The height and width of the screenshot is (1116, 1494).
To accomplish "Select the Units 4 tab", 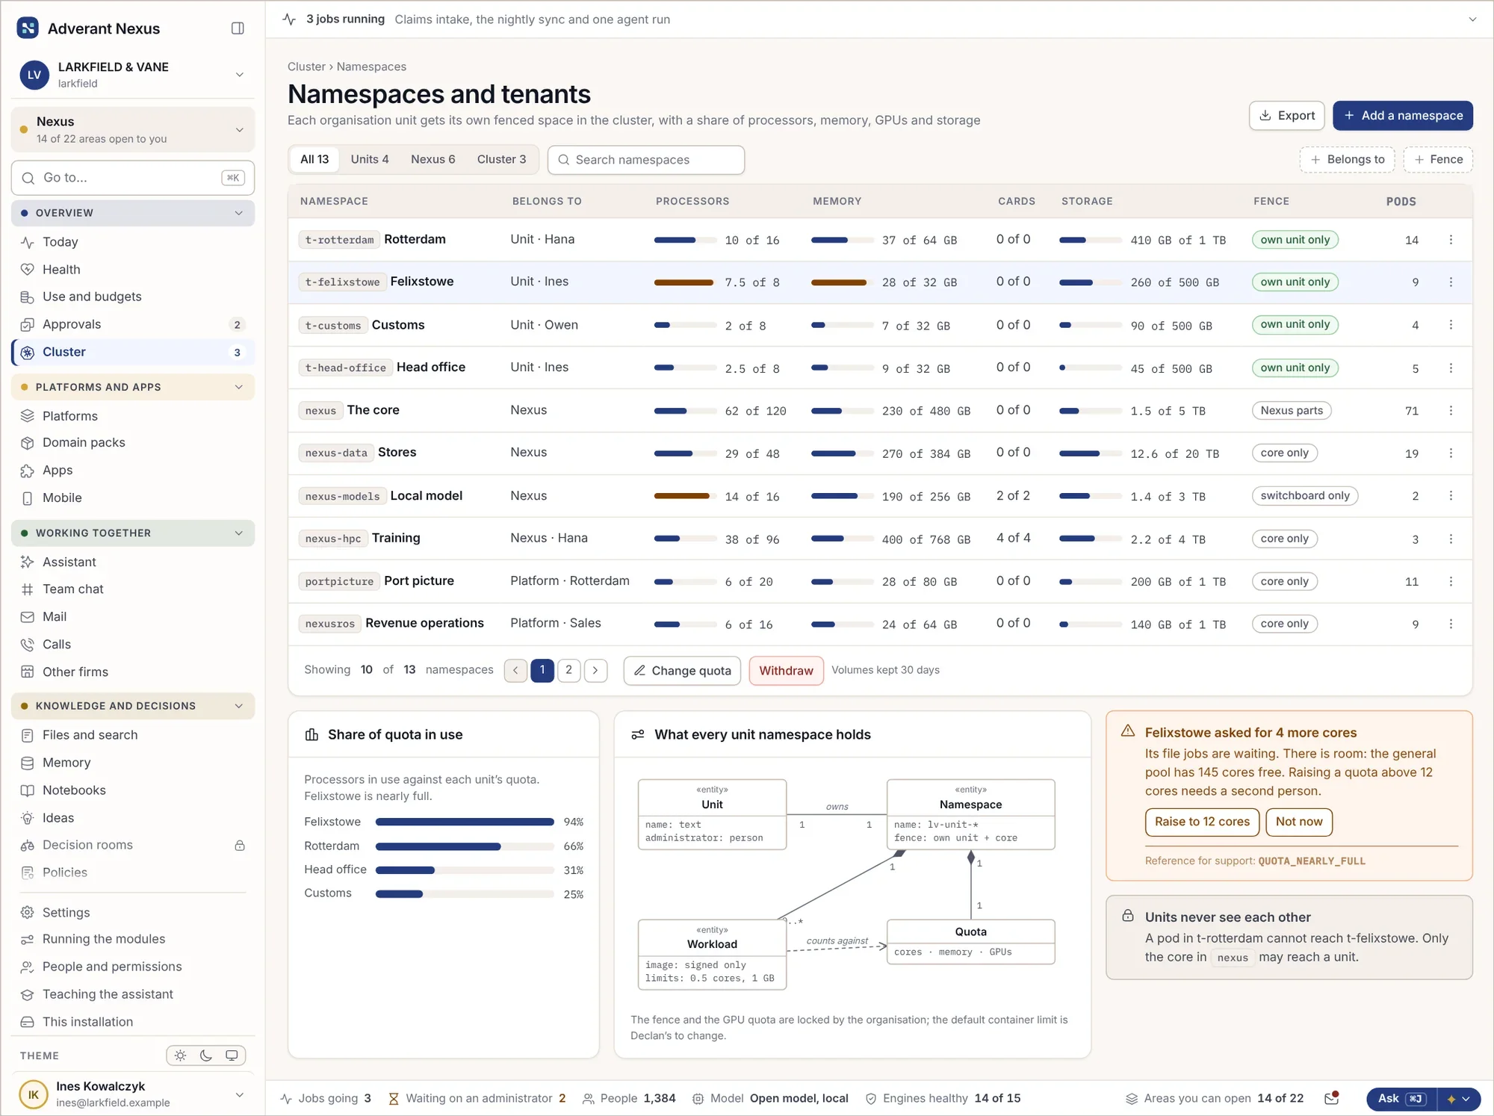I will coord(370,159).
